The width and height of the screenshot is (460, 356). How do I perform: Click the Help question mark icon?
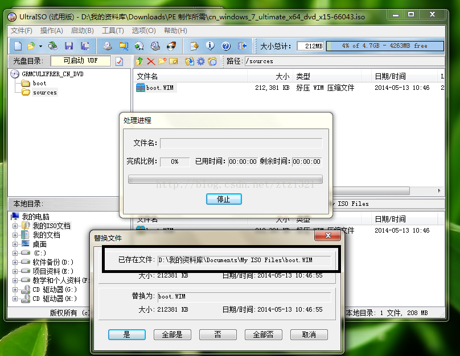coord(226,46)
